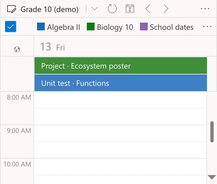Open the Project · Ecosystem poster event

click(x=121, y=66)
